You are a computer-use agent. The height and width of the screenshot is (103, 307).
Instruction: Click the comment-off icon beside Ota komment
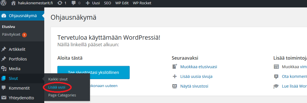(276, 76)
